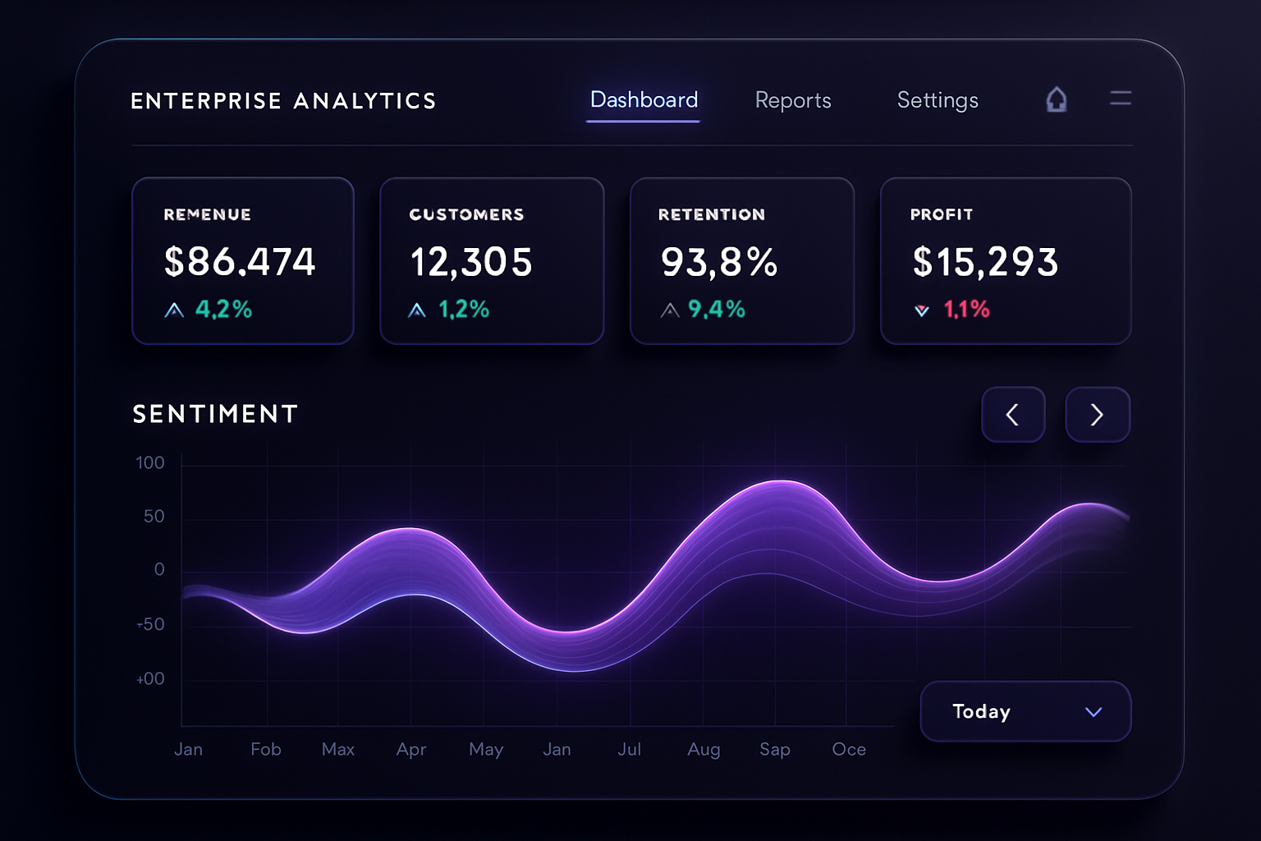Toggle the Revenue card selection
Image resolution: width=1261 pixels, height=841 pixels.
(x=243, y=261)
